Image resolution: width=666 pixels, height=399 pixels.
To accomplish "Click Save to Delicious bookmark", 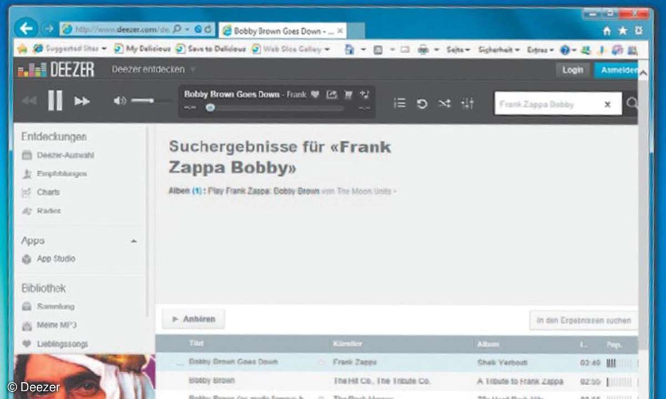I will (x=211, y=49).
